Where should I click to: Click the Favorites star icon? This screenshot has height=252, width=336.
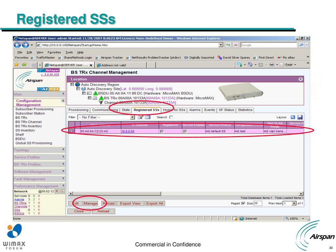tap(16, 65)
